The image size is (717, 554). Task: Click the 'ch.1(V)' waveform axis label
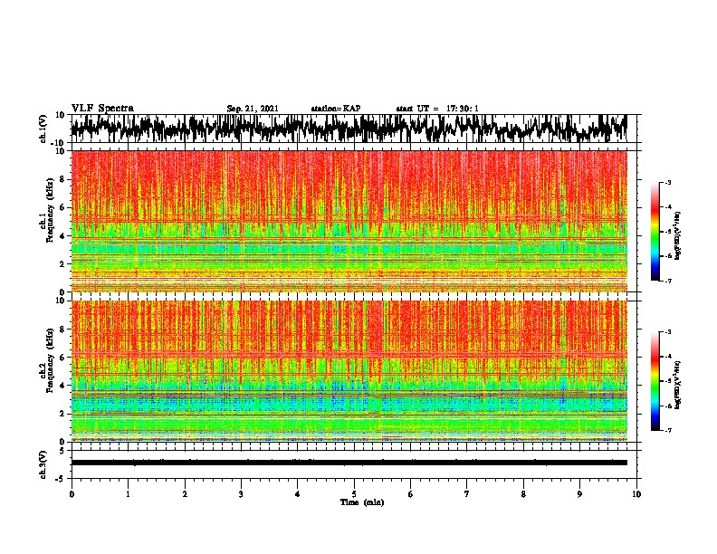[43, 129]
